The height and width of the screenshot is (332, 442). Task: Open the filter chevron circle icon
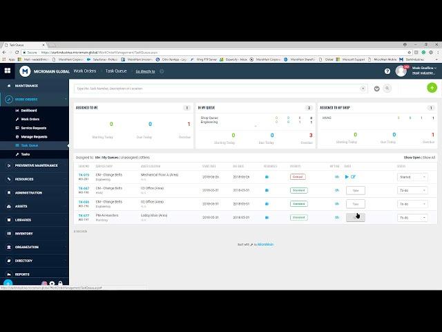(376, 89)
